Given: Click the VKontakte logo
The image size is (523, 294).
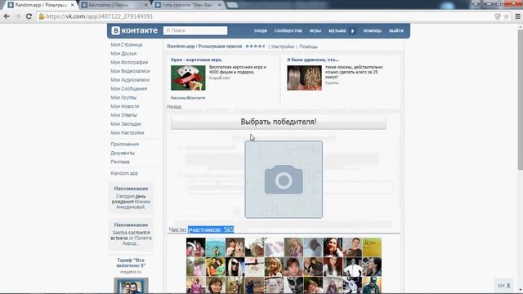Looking at the screenshot, I should pyautogui.click(x=134, y=30).
